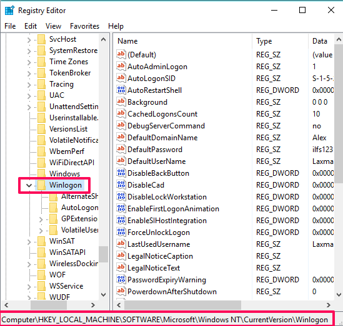Click the tree pane scroll-down arrow

click(104, 295)
